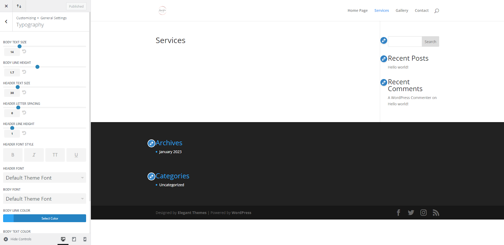The height and width of the screenshot is (245, 504).
Task: Click the Instagram footer icon
Action: point(424,213)
